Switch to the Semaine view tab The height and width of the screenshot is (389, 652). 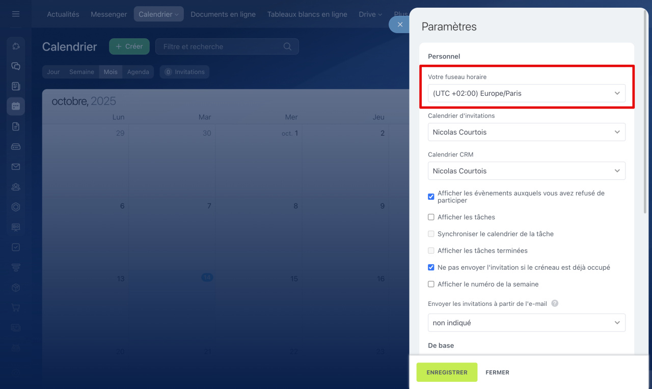81,72
